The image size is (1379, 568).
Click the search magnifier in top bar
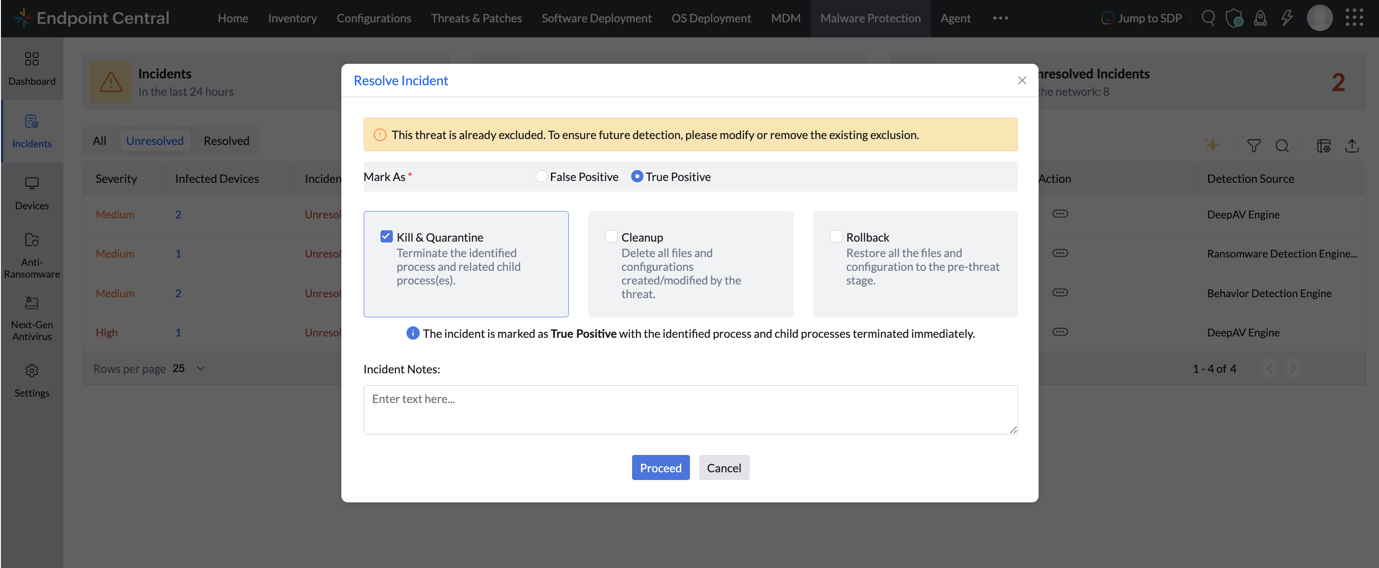coord(1208,18)
